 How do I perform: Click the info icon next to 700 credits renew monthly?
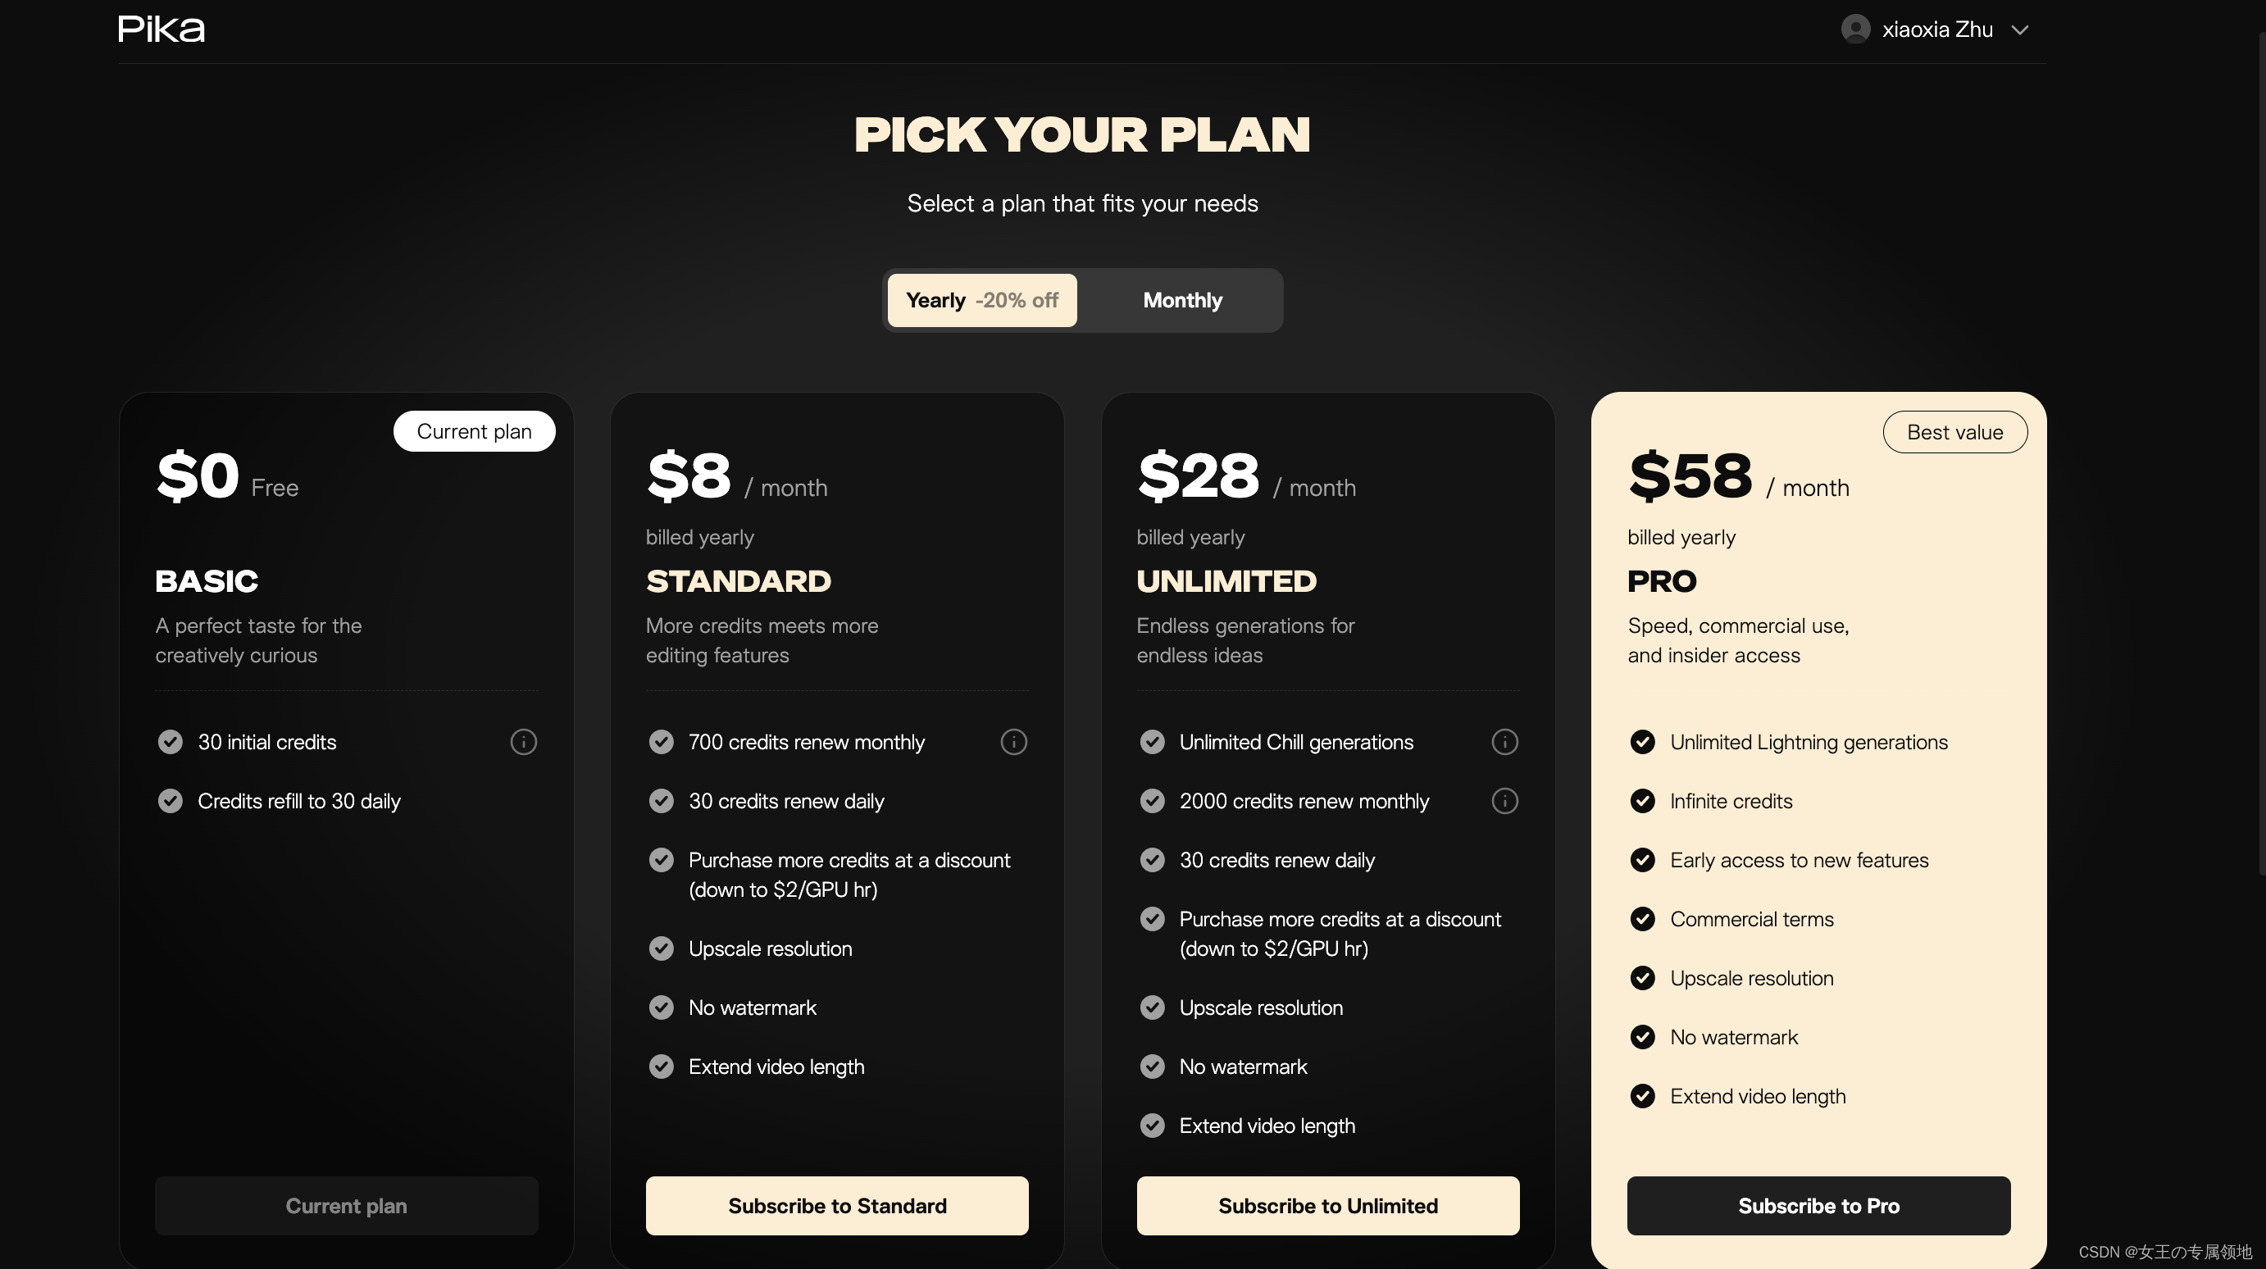1013,741
